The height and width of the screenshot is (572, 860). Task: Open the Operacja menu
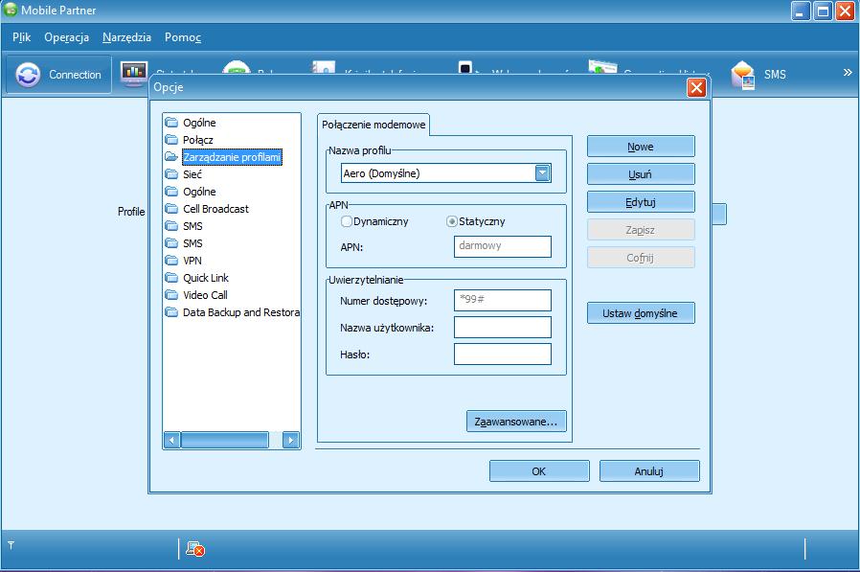(66, 37)
